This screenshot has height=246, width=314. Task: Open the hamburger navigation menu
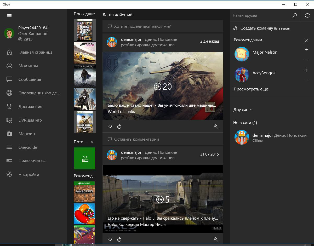click(x=9, y=15)
